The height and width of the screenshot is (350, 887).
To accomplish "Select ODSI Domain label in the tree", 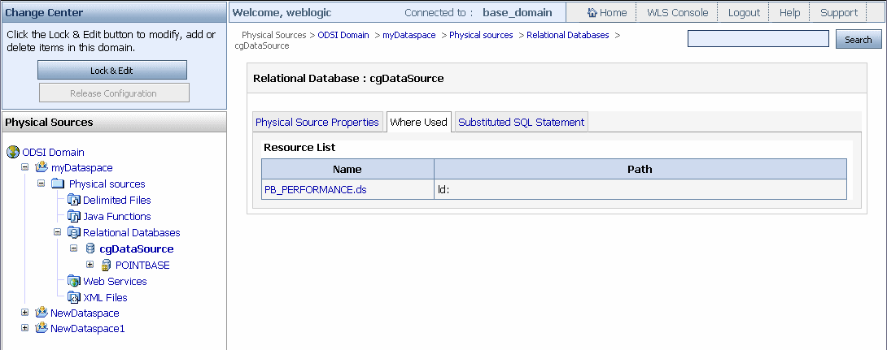I will 53,153.
